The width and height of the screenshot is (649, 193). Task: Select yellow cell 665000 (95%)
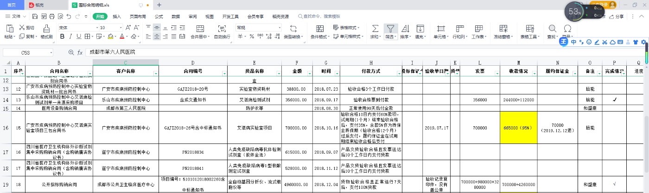519,127
